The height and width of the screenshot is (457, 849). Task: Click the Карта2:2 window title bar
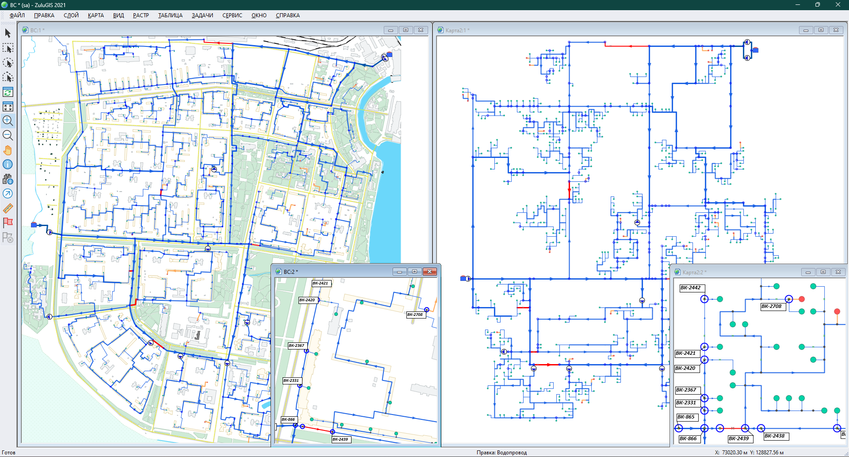[743, 272]
